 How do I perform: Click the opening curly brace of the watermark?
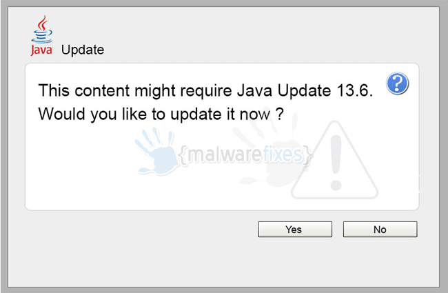[x=183, y=155]
